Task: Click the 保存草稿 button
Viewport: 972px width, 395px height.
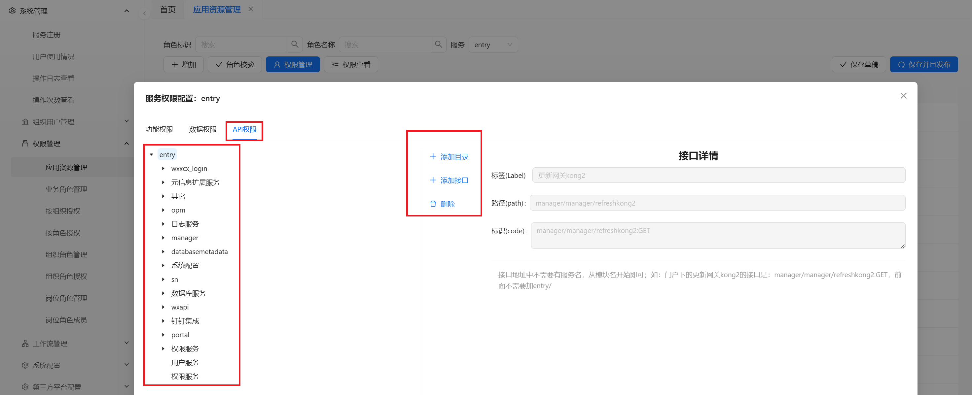Action: [x=859, y=64]
